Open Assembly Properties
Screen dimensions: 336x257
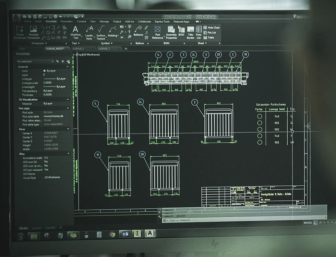pos(171,32)
